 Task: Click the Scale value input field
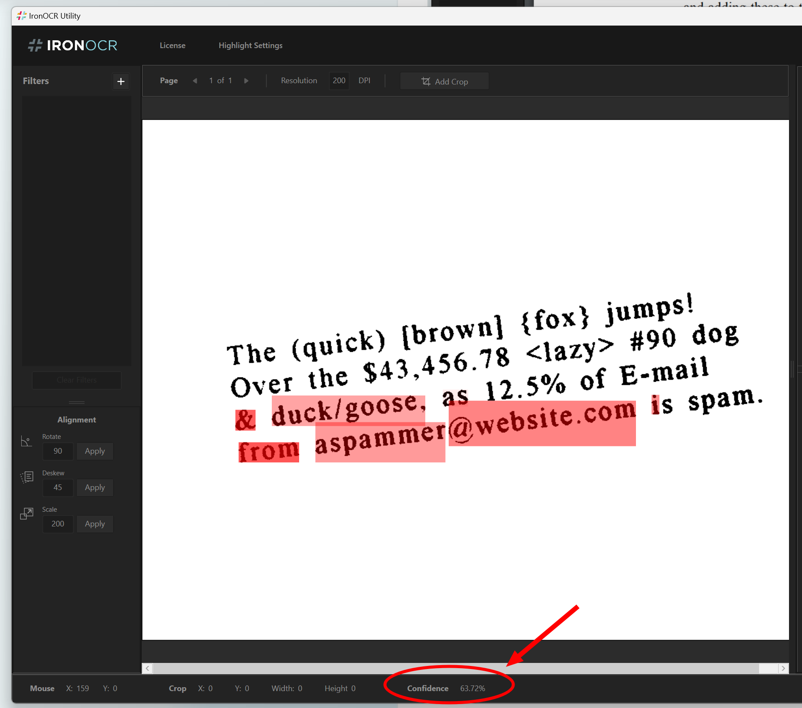click(58, 524)
